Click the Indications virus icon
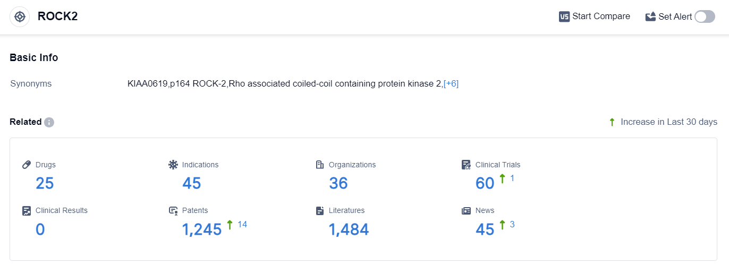 [173, 165]
